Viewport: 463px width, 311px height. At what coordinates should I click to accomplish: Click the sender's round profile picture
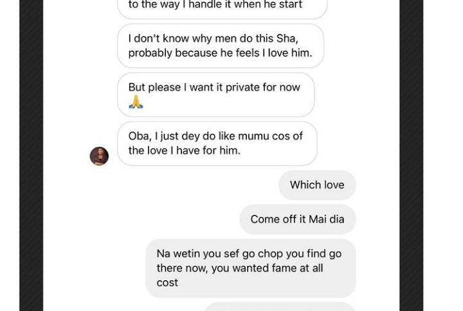(99, 156)
